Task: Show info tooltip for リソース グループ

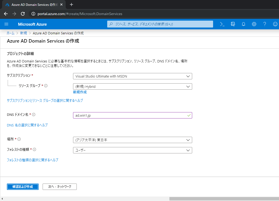Action: (x=46, y=86)
